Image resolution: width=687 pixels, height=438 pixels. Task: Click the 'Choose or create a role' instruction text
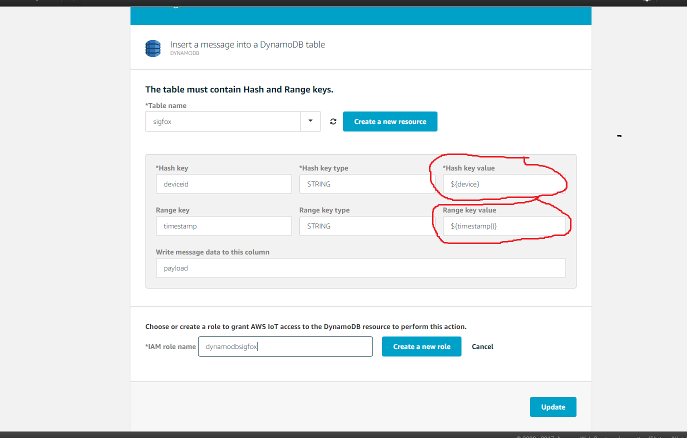tap(305, 326)
